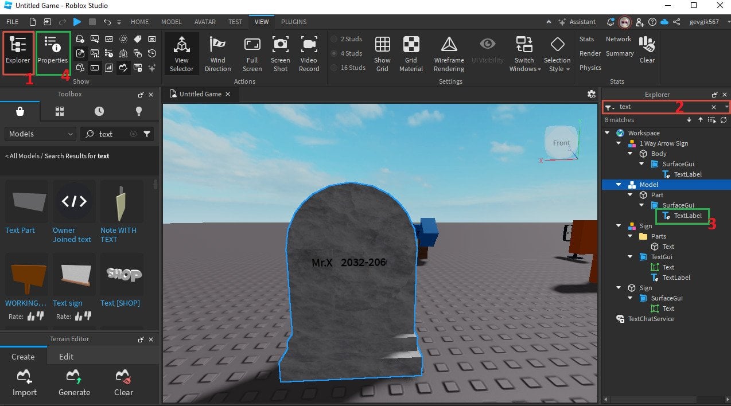Enable Wireframe Rendering
This screenshot has width=731, height=406.
coord(449,54)
